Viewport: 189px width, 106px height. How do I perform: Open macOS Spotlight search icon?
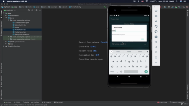pyautogui.click(x=177, y=1)
